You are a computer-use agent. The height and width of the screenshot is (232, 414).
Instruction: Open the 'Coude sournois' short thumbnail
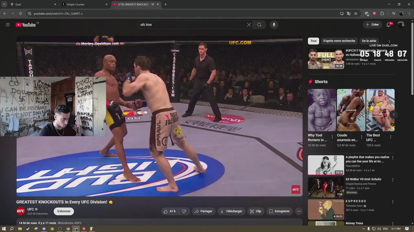point(351,110)
